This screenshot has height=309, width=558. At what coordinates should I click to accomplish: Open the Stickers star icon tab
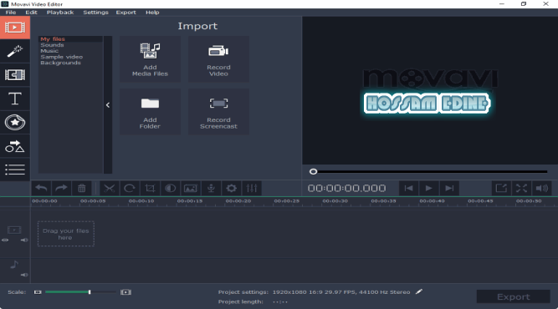click(15, 123)
